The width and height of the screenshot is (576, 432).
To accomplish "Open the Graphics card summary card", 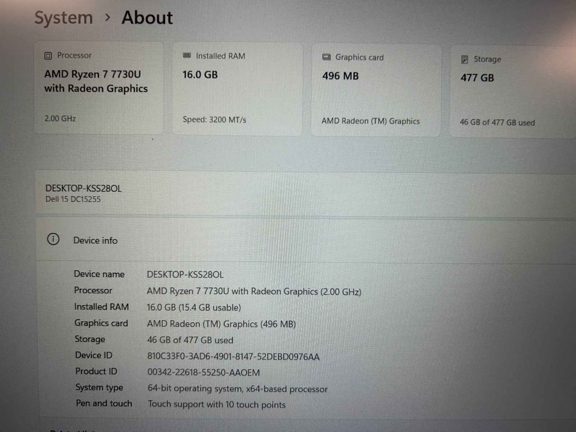I will (x=376, y=90).
